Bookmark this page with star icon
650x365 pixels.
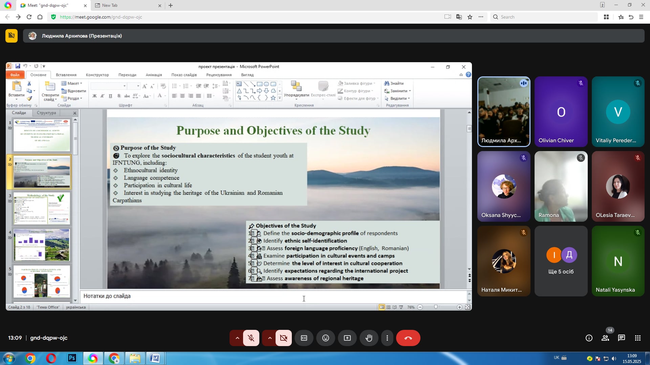click(x=470, y=17)
